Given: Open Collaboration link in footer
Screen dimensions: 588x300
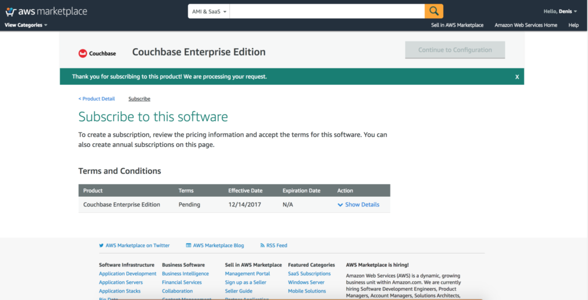Looking at the screenshot, I should pyautogui.click(x=177, y=291).
